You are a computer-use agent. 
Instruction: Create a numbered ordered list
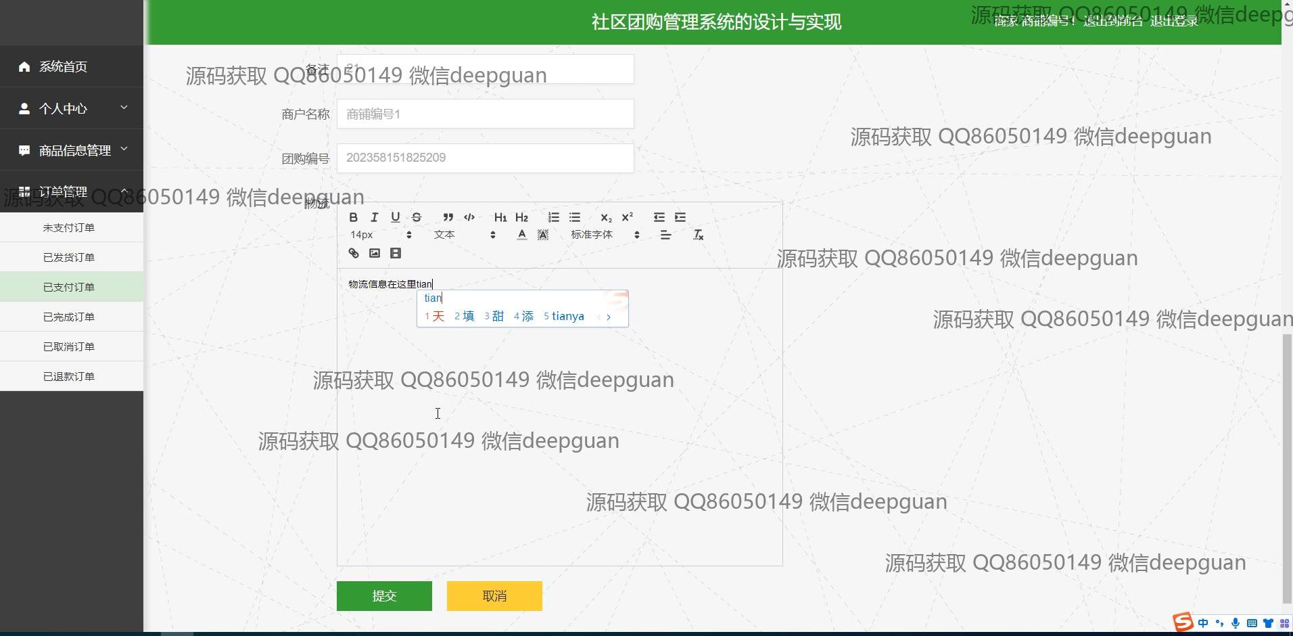coord(553,217)
